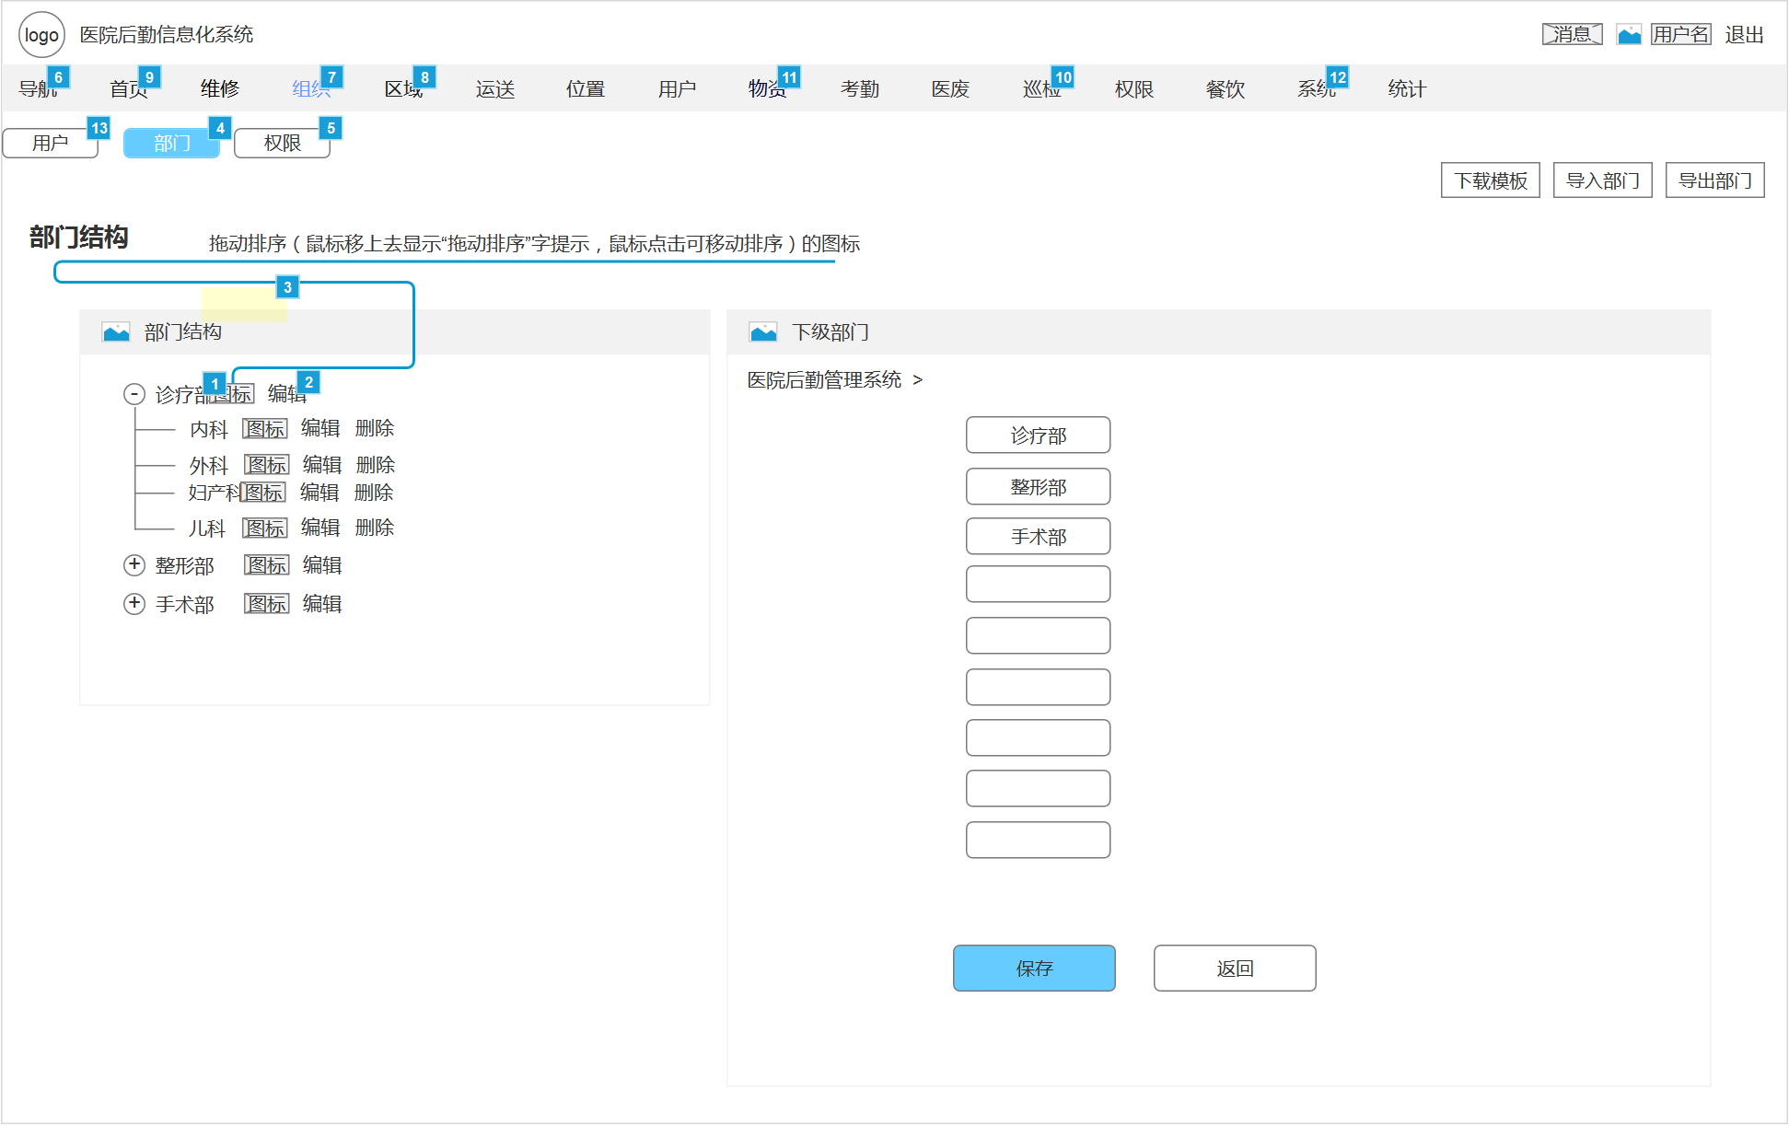The height and width of the screenshot is (1126, 1789).
Task: Click the 导出部门 button
Action: (x=1714, y=180)
